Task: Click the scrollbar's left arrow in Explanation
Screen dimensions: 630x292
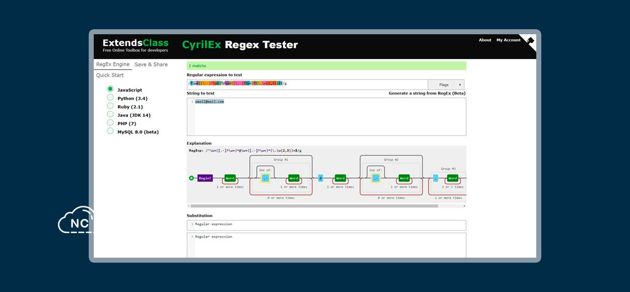Action: point(188,205)
